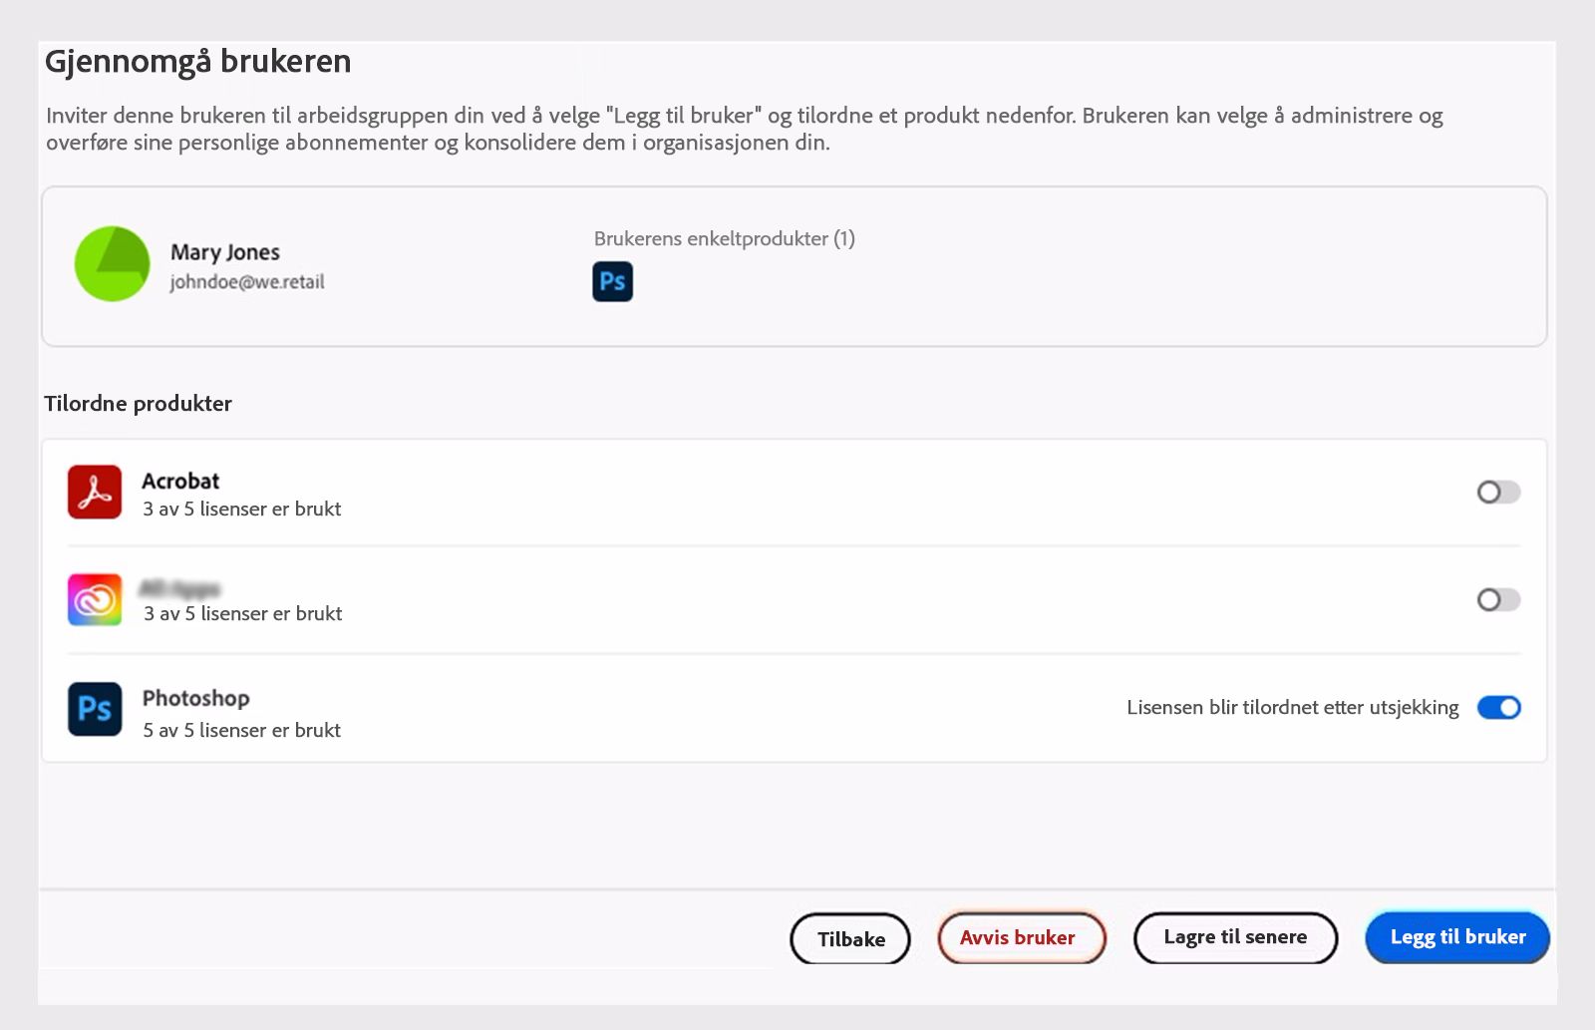
Task: Click the Brukerens enkeltprodukter (1) label
Action: pyautogui.click(x=725, y=238)
